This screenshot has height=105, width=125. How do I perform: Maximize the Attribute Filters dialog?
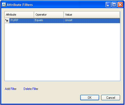(114, 5)
